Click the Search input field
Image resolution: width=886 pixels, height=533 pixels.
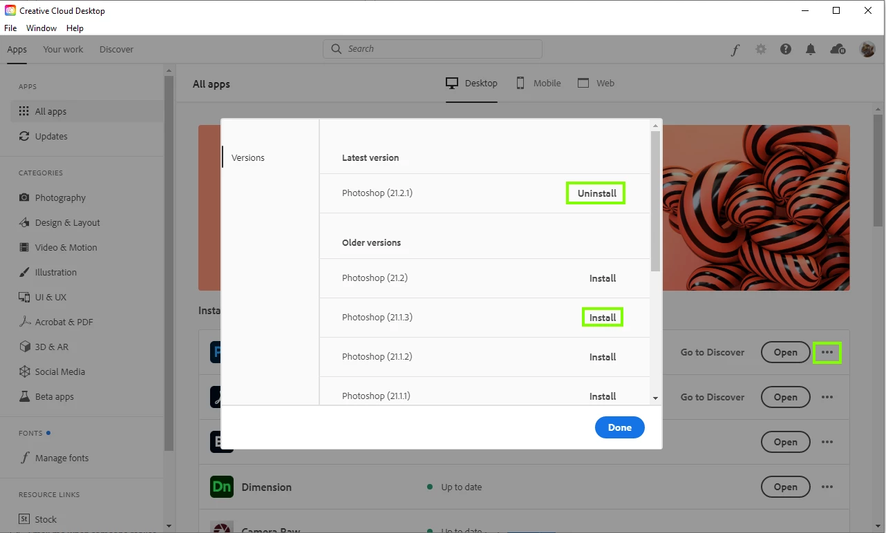tap(433, 49)
